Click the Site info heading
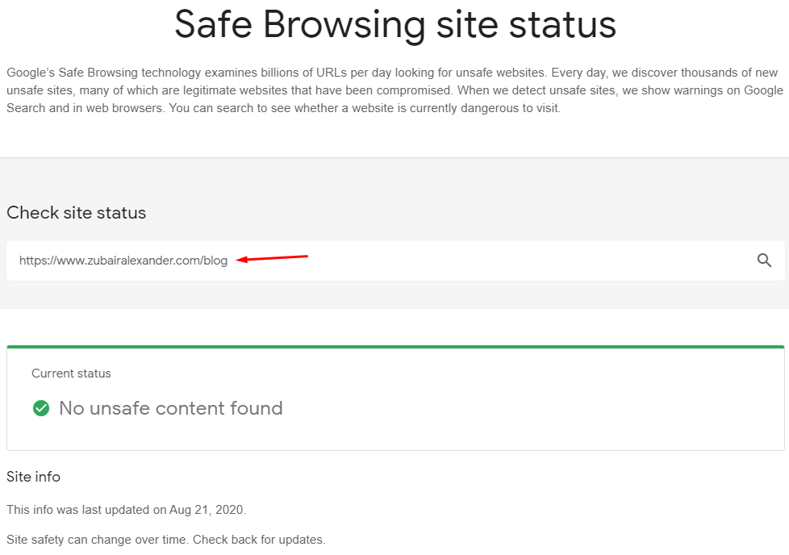Viewport: 789px width, 555px height. 33,477
